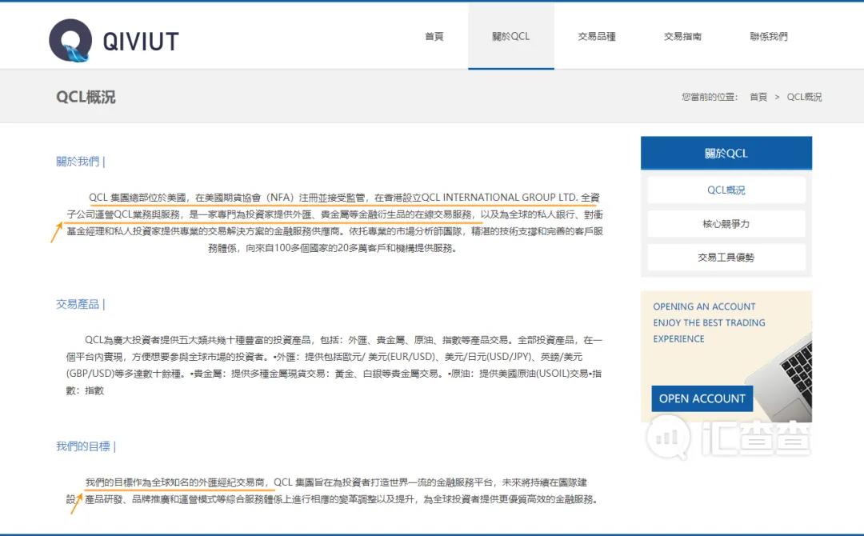864x536 pixels.
Task: Open 核心競爭力 in the sidebar
Action: coord(726,224)
